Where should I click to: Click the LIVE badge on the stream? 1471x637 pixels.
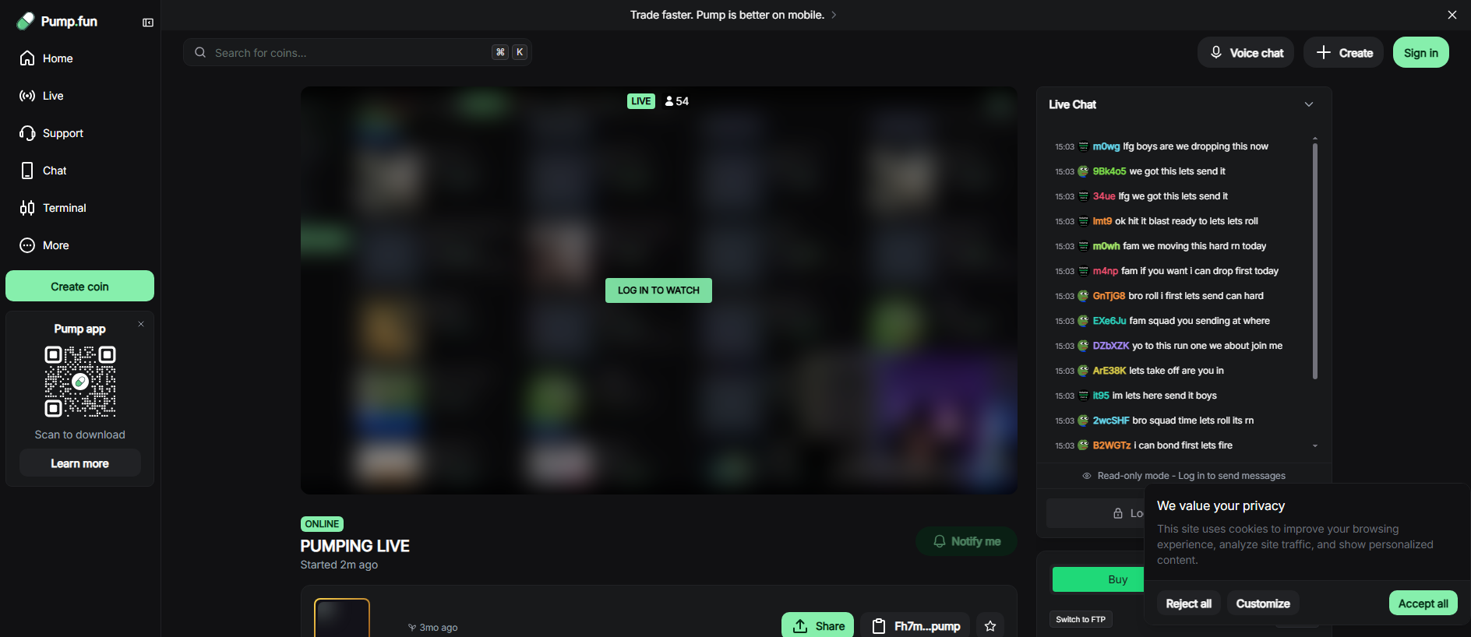tap(641, 101)
